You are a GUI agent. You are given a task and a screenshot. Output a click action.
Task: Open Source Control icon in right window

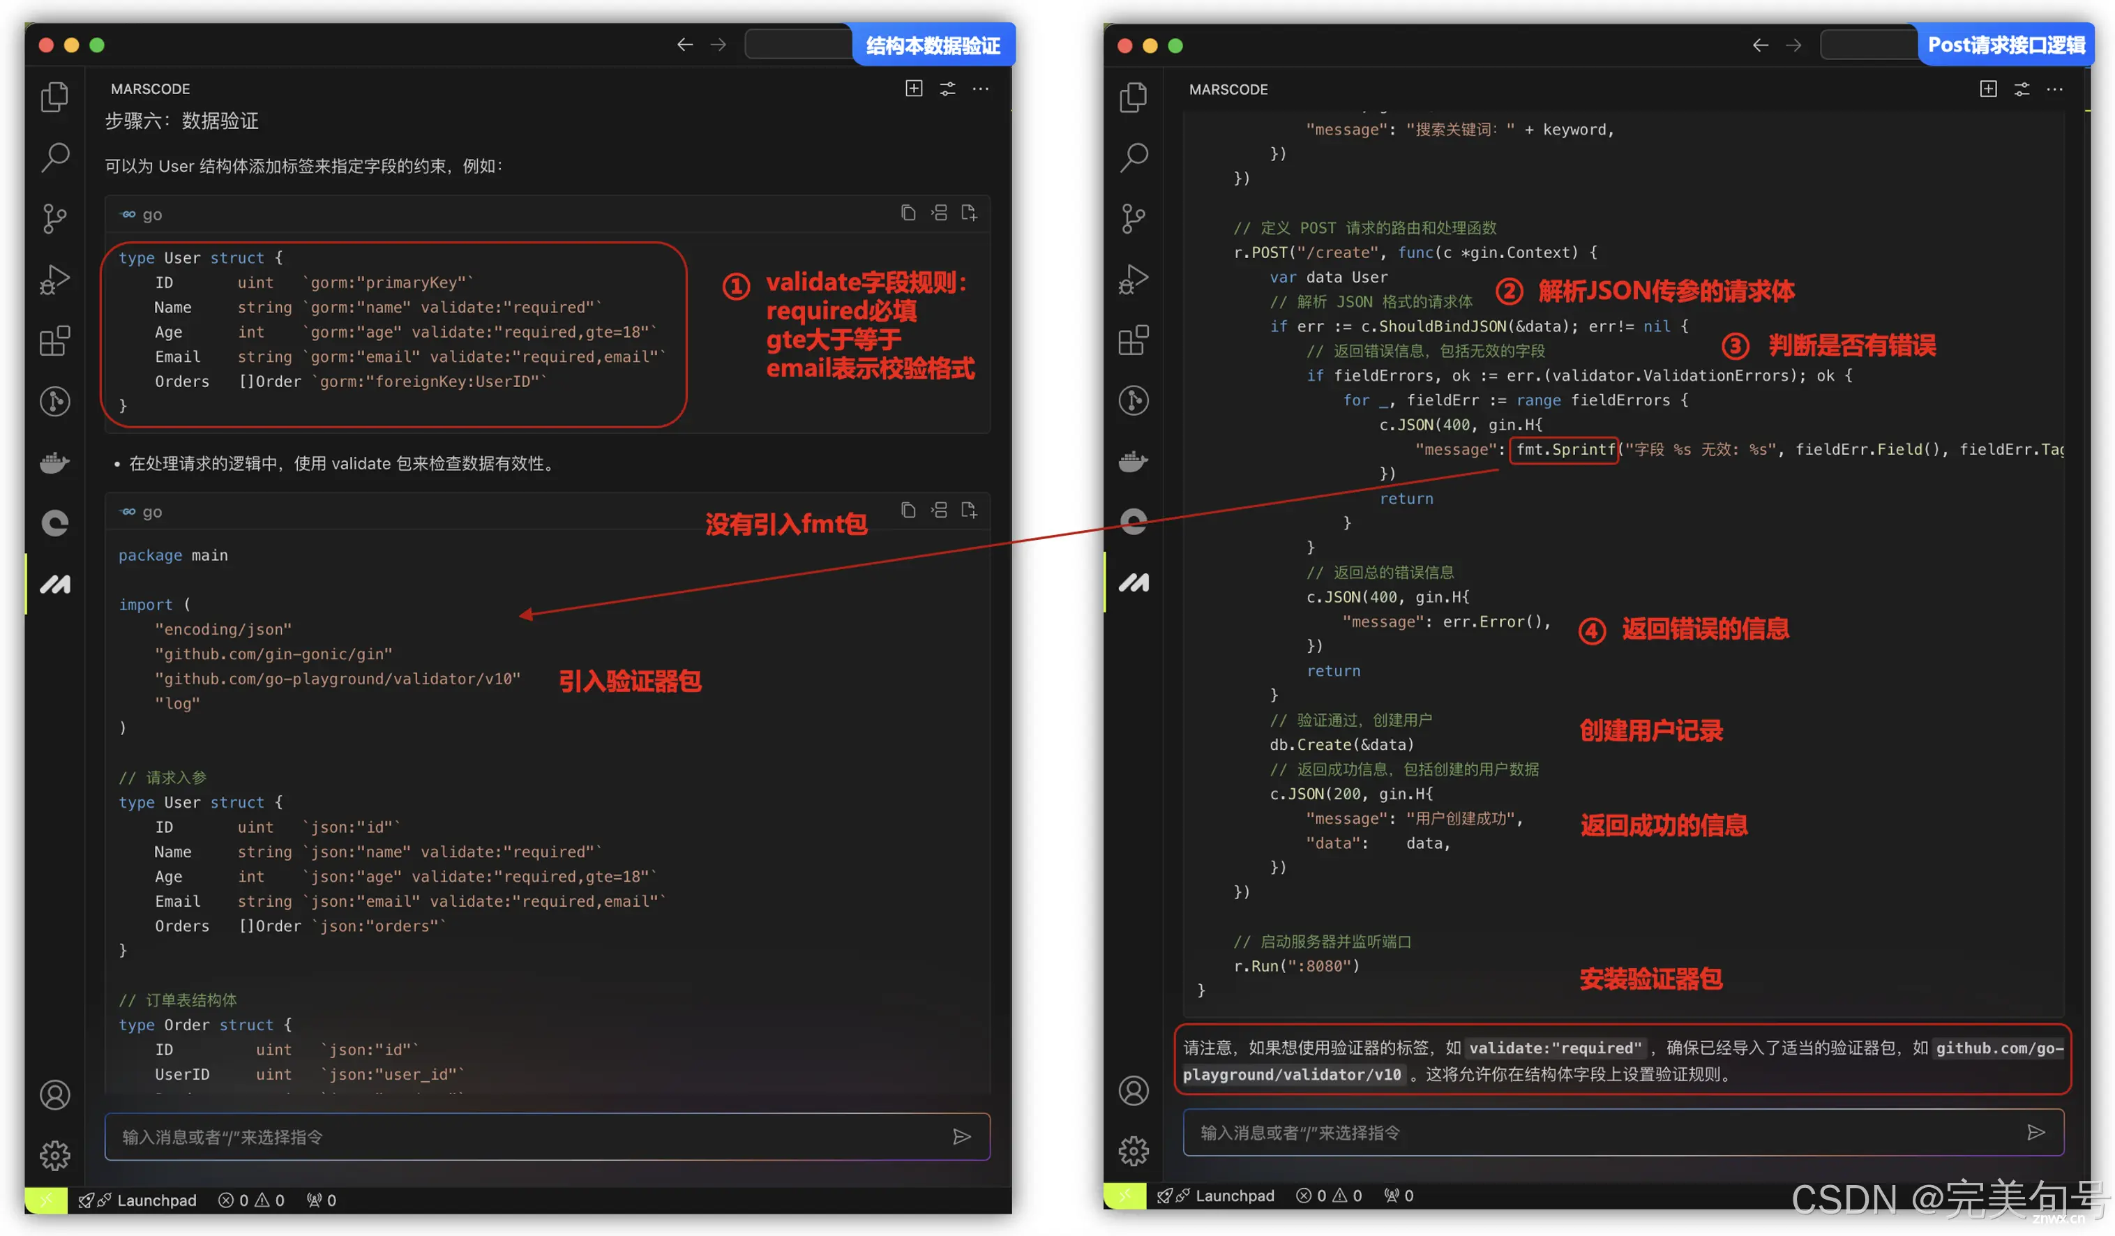pyautogui.click(x=1133, y=218)
